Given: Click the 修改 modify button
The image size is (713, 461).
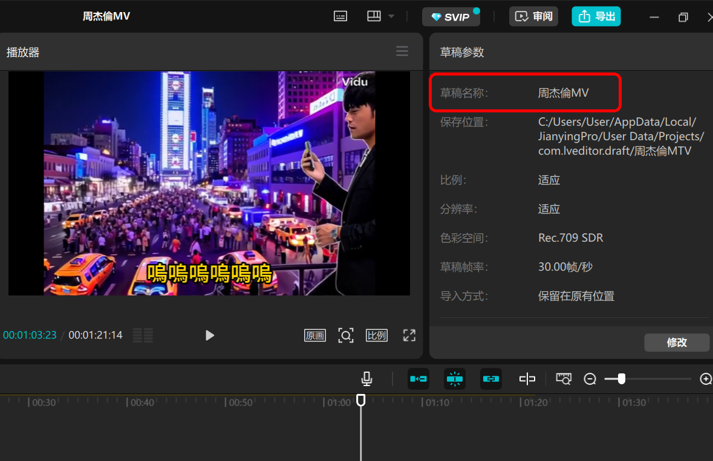Looking at the screenshot, I should [x=677, y=343].
